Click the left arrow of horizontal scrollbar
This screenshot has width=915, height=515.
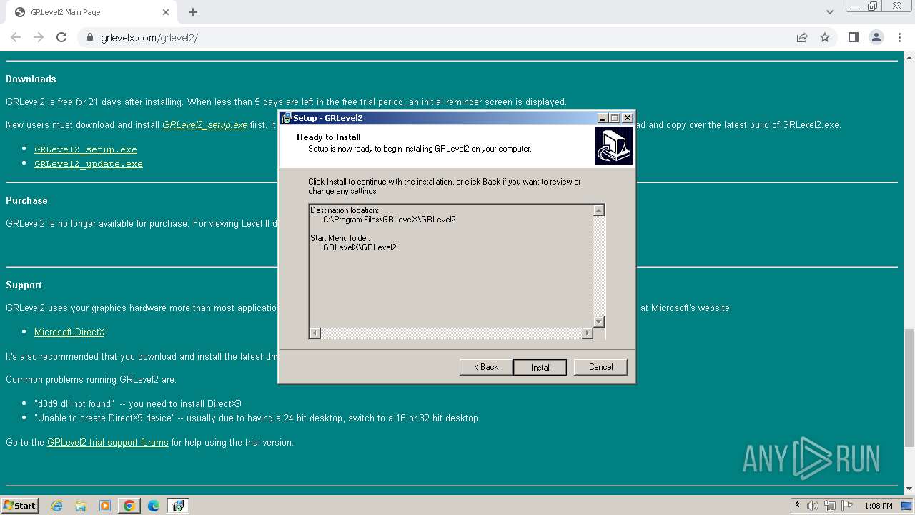(315, 333)
